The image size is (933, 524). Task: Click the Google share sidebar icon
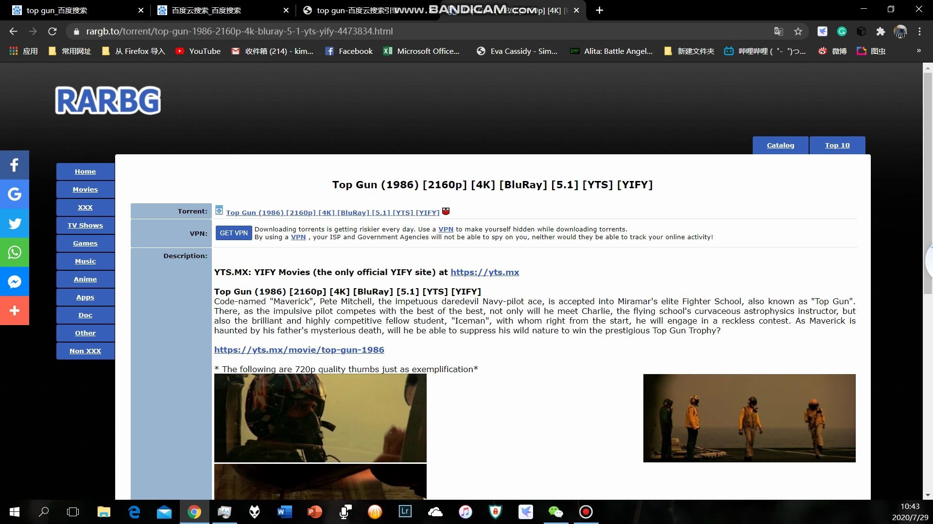point(14,194)
